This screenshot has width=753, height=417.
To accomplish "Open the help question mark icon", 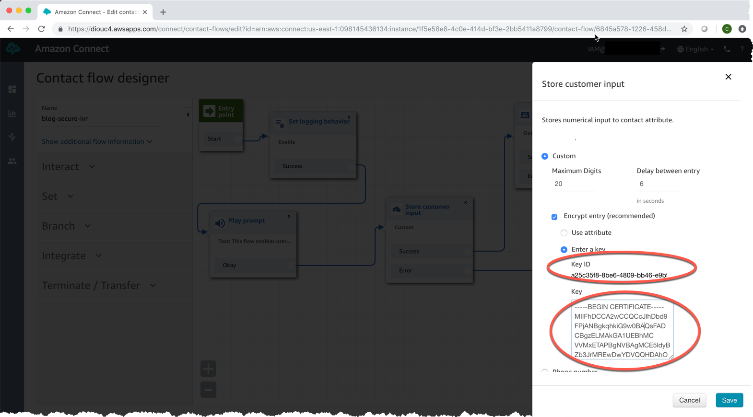I will [x=742, y=49].
